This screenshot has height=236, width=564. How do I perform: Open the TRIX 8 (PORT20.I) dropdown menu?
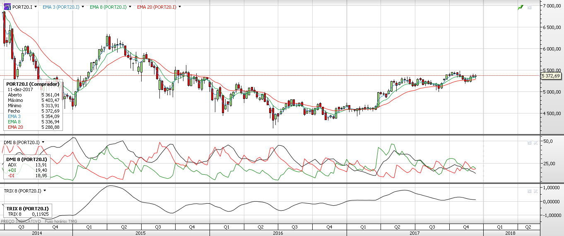tap(44, 191)
